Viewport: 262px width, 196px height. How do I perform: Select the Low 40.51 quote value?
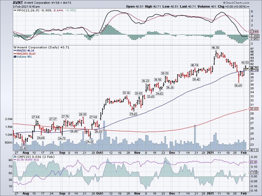click(x=170, y=7)
